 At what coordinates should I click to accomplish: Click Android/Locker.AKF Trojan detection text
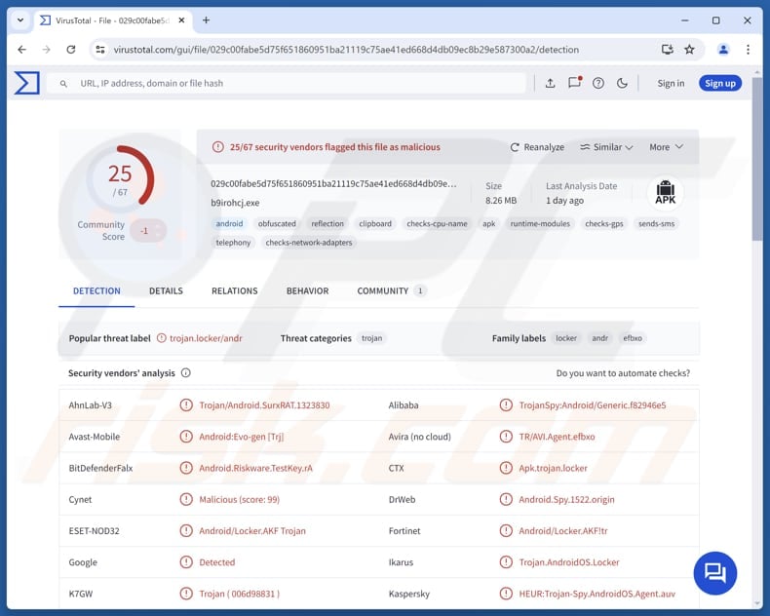point(252,531)
